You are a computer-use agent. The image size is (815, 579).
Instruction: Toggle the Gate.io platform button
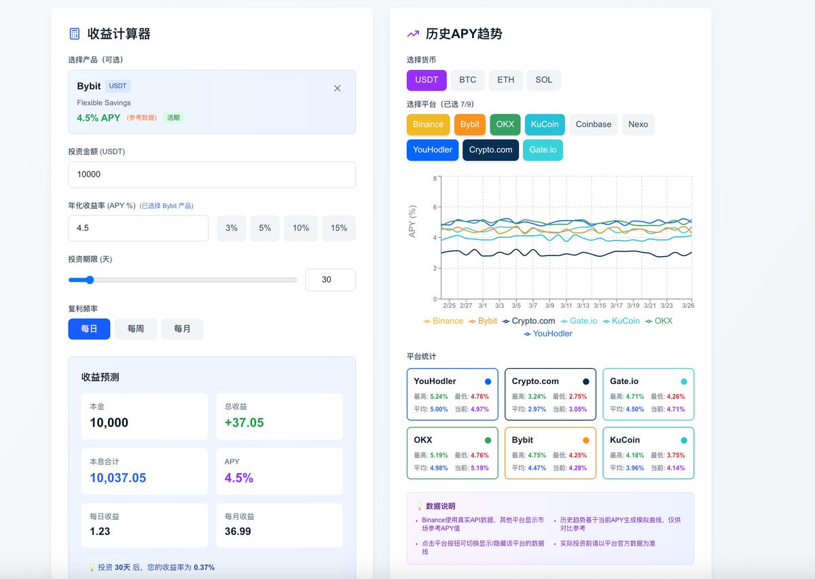(x=543, y=150)
